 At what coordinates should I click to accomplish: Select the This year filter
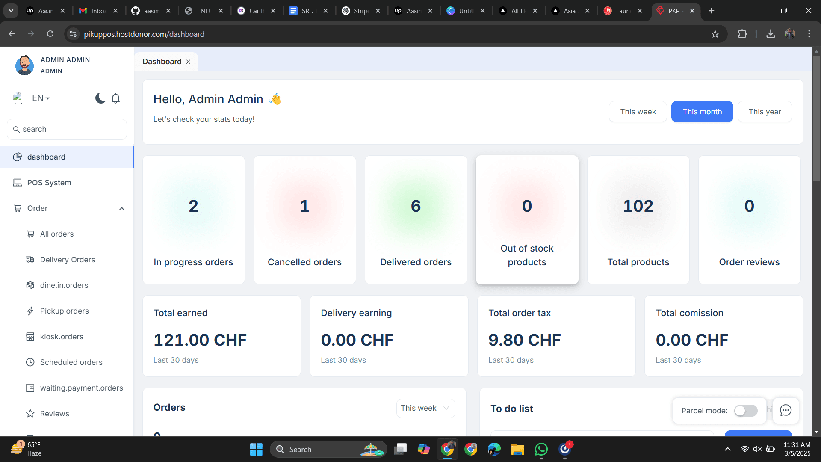(765, 112)
